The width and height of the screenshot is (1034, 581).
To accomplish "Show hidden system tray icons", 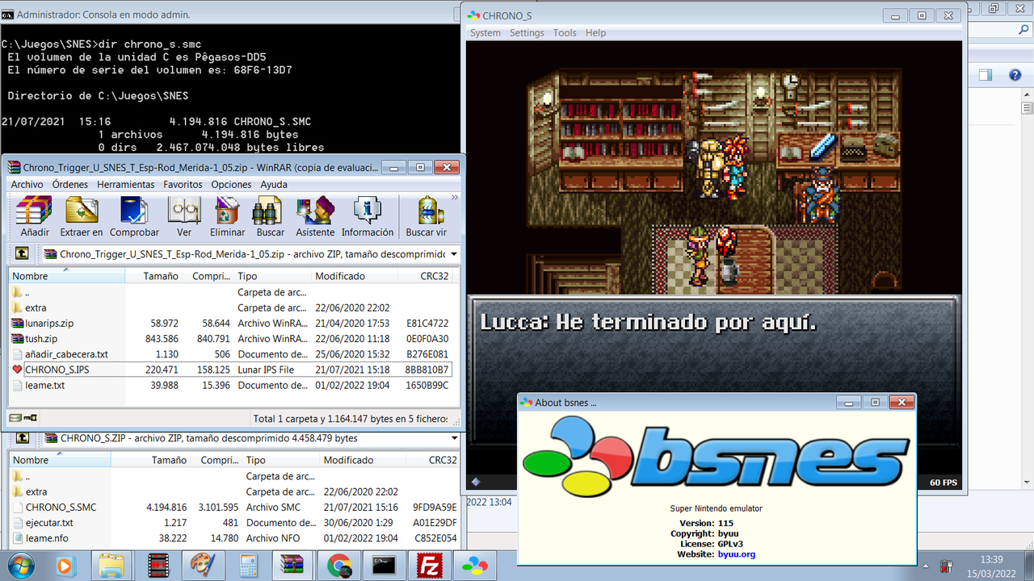I will [x=925, y=566].
